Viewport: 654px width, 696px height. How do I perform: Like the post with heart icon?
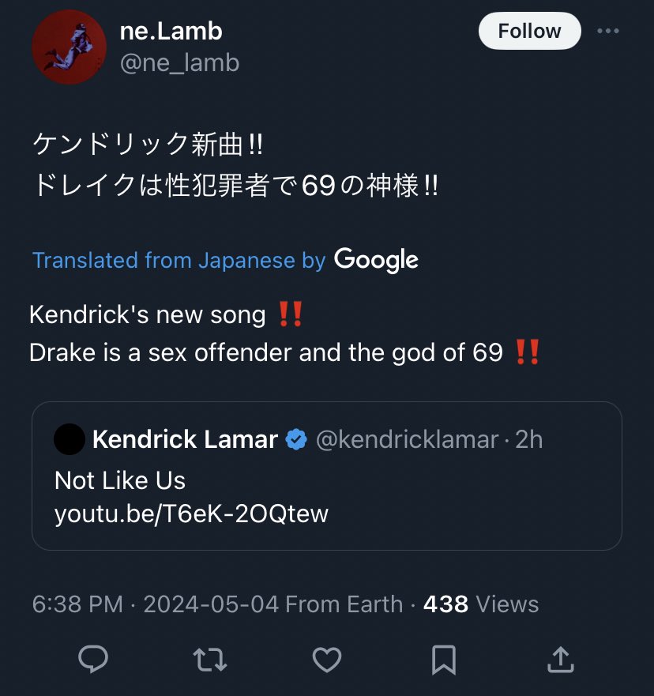coord(327,660)
